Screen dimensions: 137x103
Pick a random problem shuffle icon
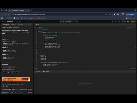(x=20, y=21)
